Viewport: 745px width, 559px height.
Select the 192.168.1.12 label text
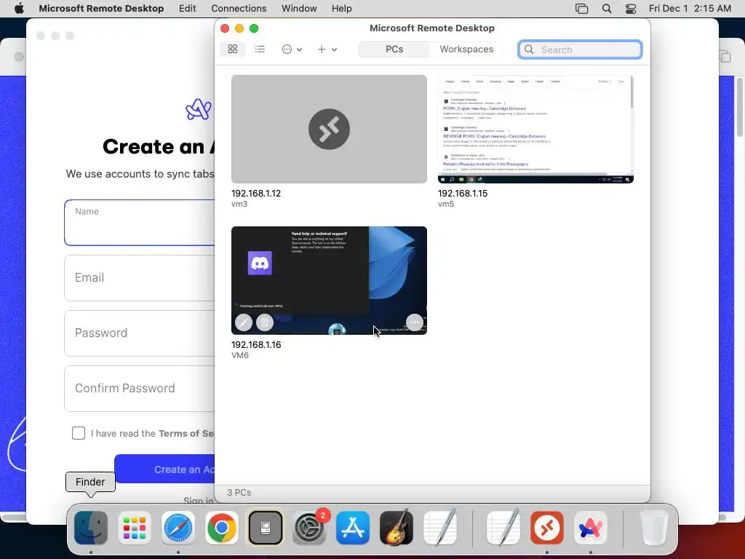(256, 194)
